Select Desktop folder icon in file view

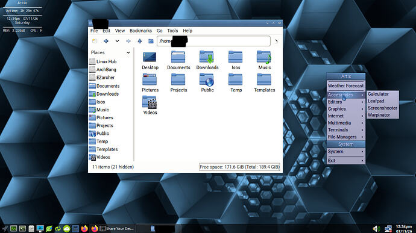150,57
